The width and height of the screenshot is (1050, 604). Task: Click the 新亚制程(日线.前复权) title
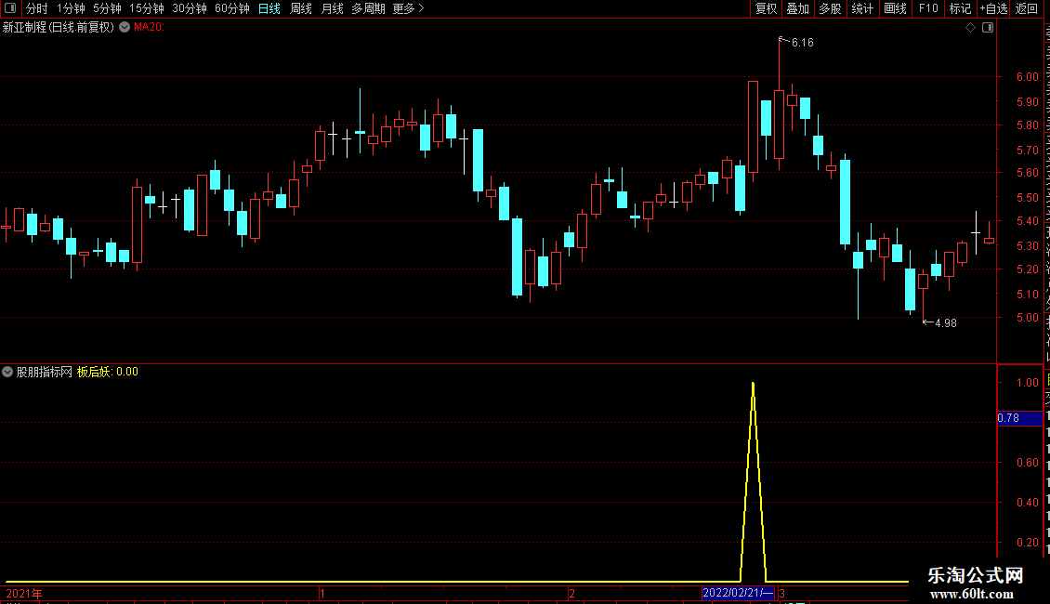click(59, 27)
